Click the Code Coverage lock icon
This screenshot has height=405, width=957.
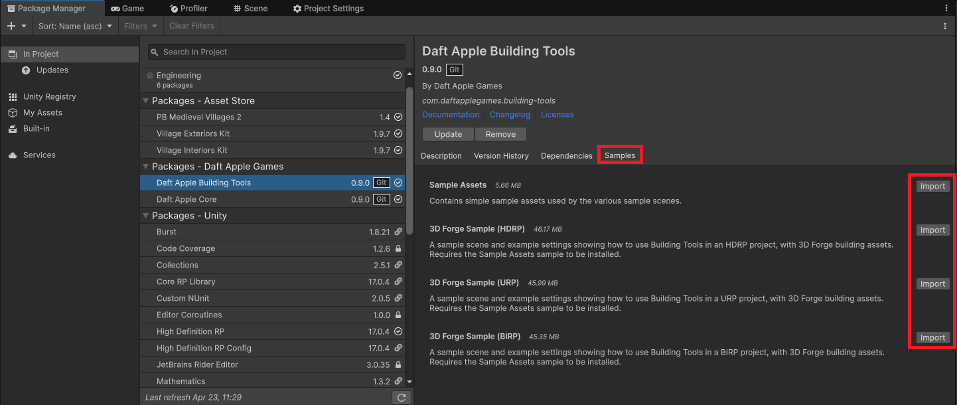398,248
